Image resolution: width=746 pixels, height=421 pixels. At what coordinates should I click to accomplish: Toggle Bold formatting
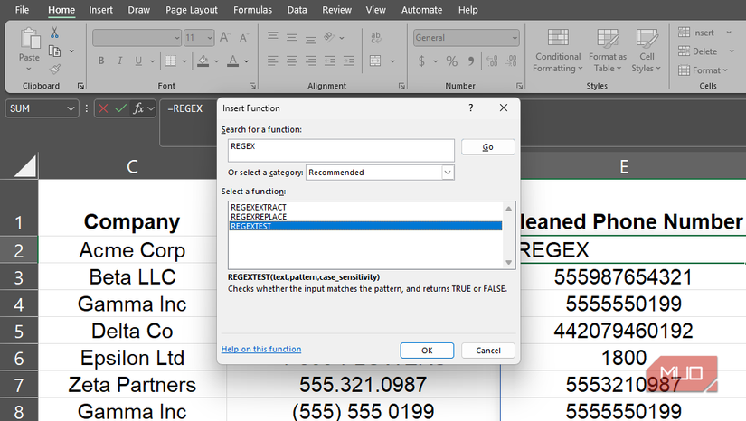tap(101, 61)
